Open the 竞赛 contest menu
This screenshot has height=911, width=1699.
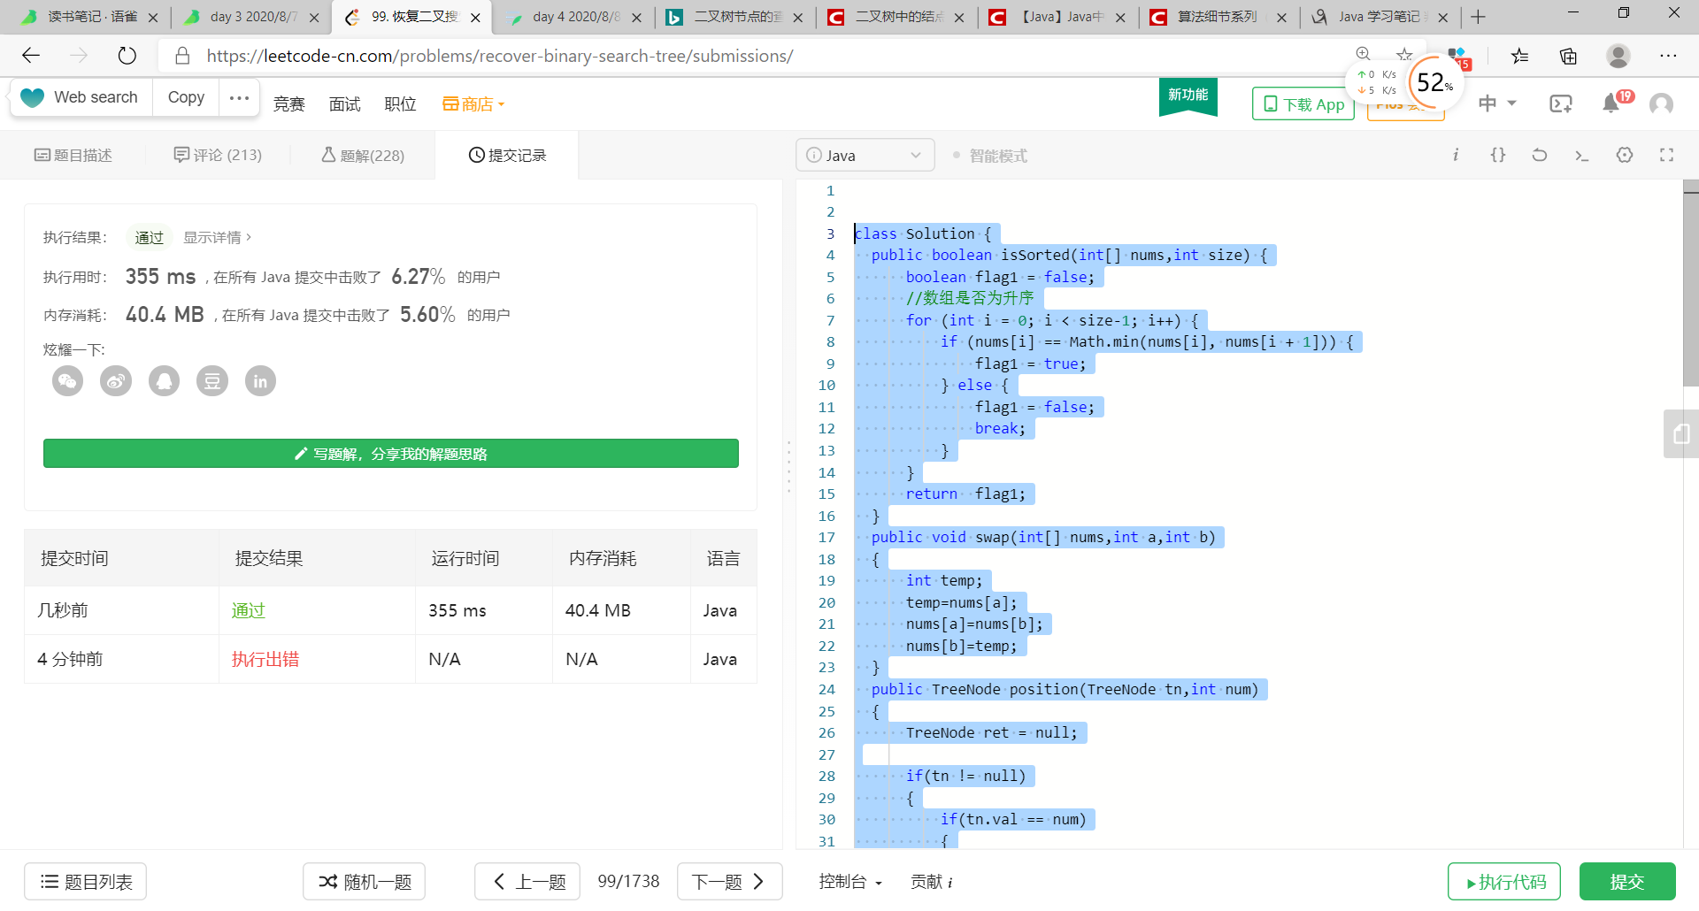tap(288, 104)
